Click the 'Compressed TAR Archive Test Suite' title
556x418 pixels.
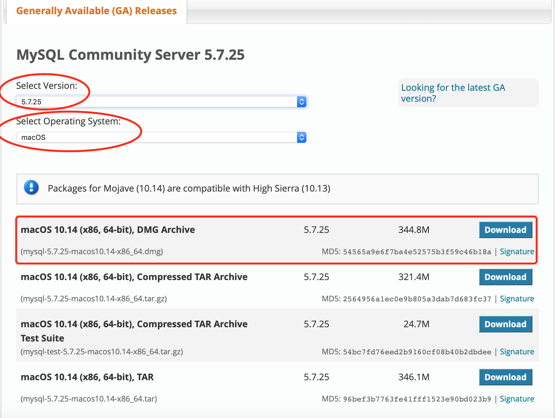click(134, 331)
